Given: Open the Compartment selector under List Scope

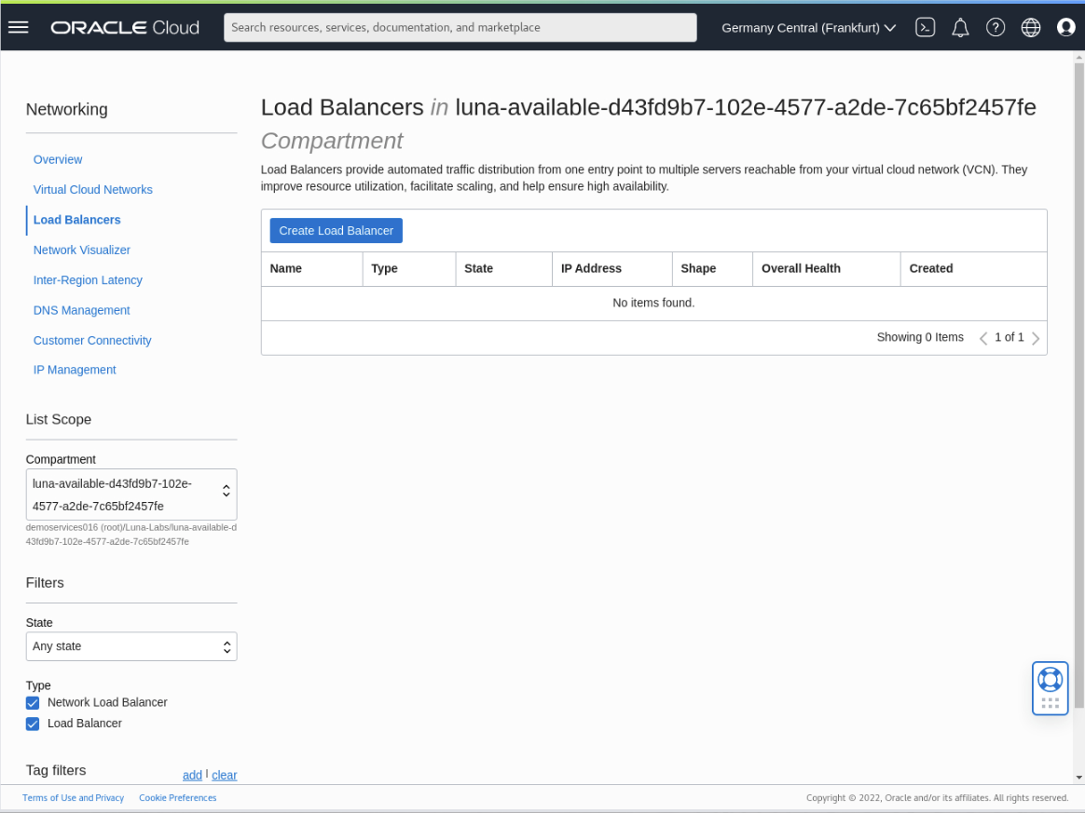Looking at the screenshot, I should pyautogui.click(x=130, y=495).
